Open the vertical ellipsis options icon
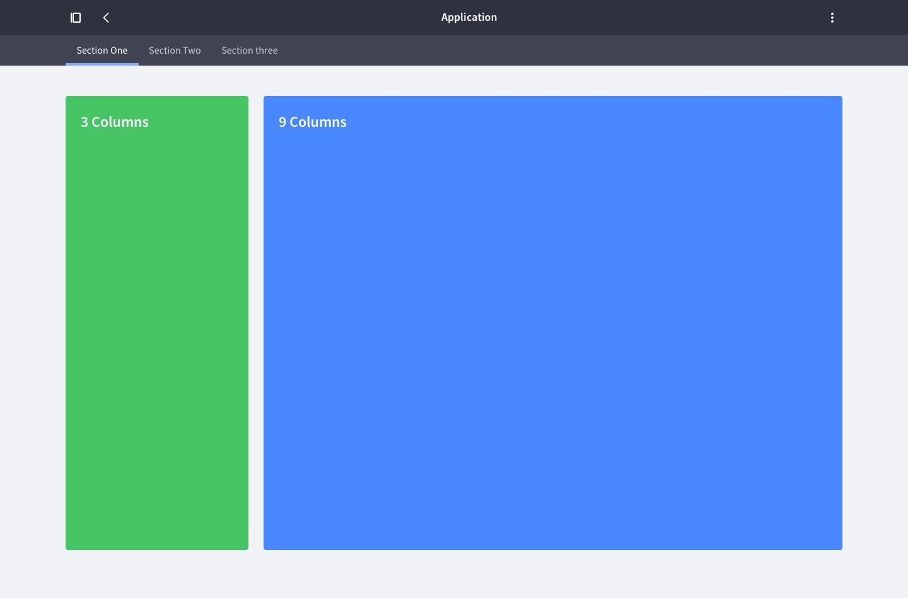This screenshot has height=598, width=908. pyautogui.click(x=832, y=17)
